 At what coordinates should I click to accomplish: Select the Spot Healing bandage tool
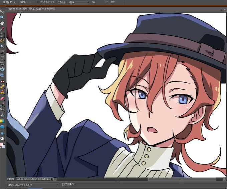[2, 87]
